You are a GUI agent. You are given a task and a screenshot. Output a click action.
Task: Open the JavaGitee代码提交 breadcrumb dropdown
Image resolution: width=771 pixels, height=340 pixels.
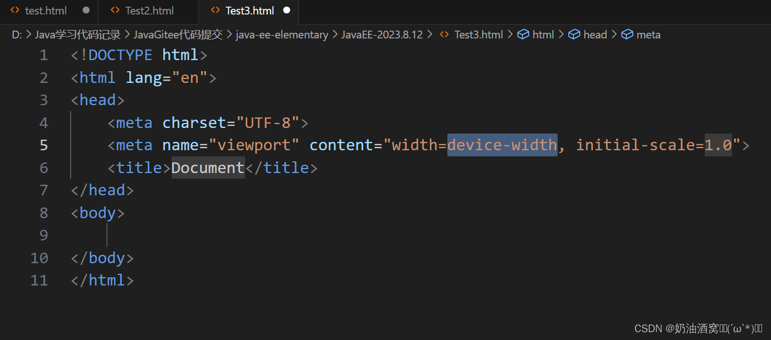tap(178, 34)
